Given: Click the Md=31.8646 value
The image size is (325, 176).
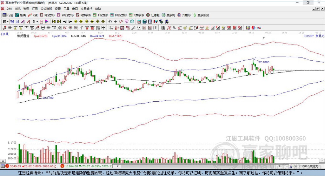Looking at the screenshot, I should click(78, 36).
